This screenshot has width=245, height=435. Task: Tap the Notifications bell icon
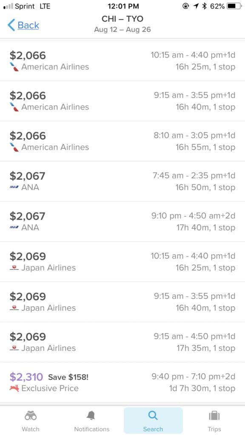(x=91, y=415)
